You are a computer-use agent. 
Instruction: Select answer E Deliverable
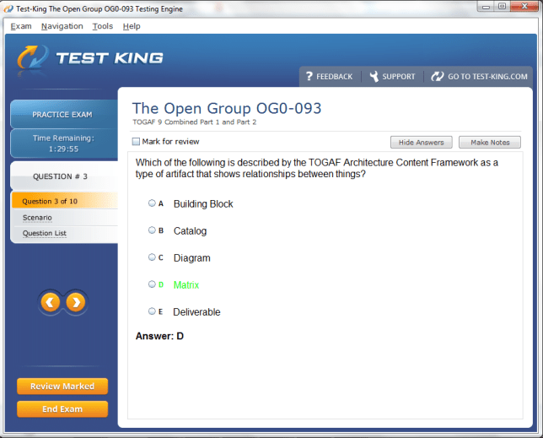152,311
